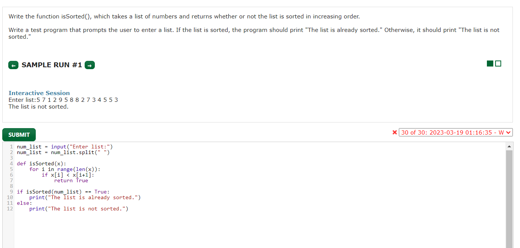The width and height of the screenshot is (520, 248).
Task: Select the filled green square for Sample Run 1
Action: pos(490,63)
